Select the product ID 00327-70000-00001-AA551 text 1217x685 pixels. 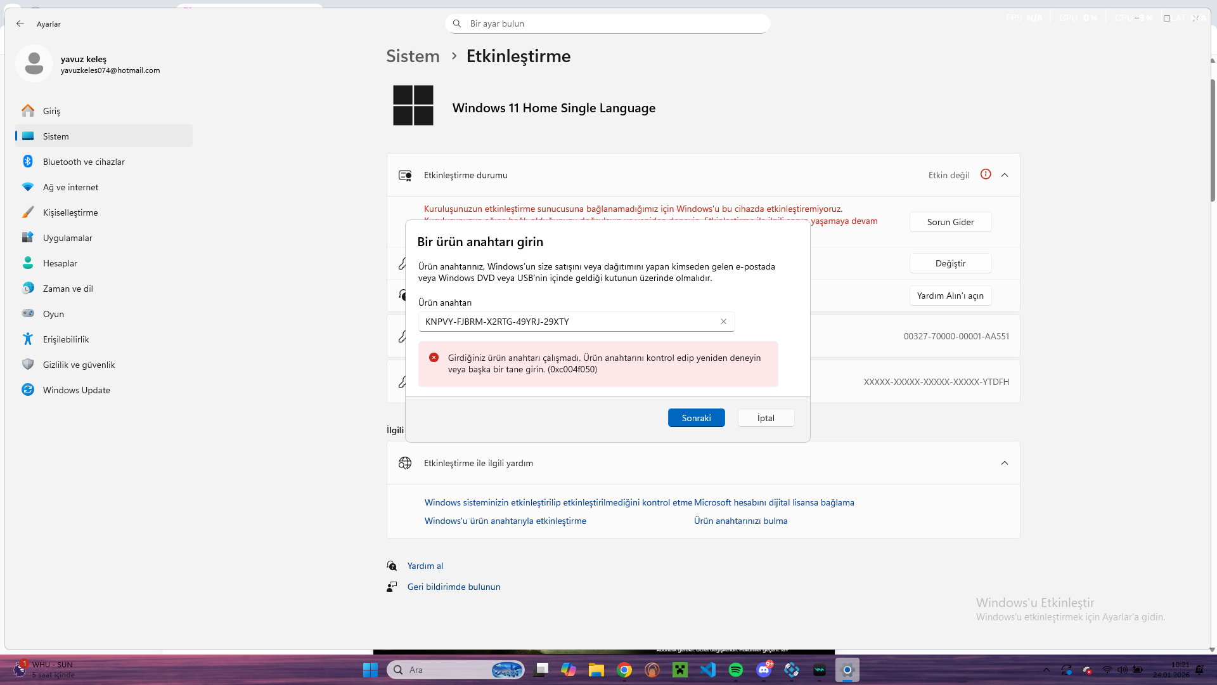tap(956, 336)
